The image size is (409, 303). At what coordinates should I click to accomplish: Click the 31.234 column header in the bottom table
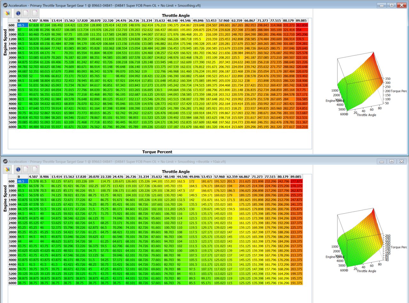coord(144,176)
